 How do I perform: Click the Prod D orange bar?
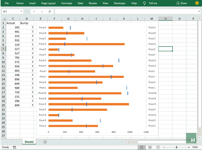[x=86, y=44]
